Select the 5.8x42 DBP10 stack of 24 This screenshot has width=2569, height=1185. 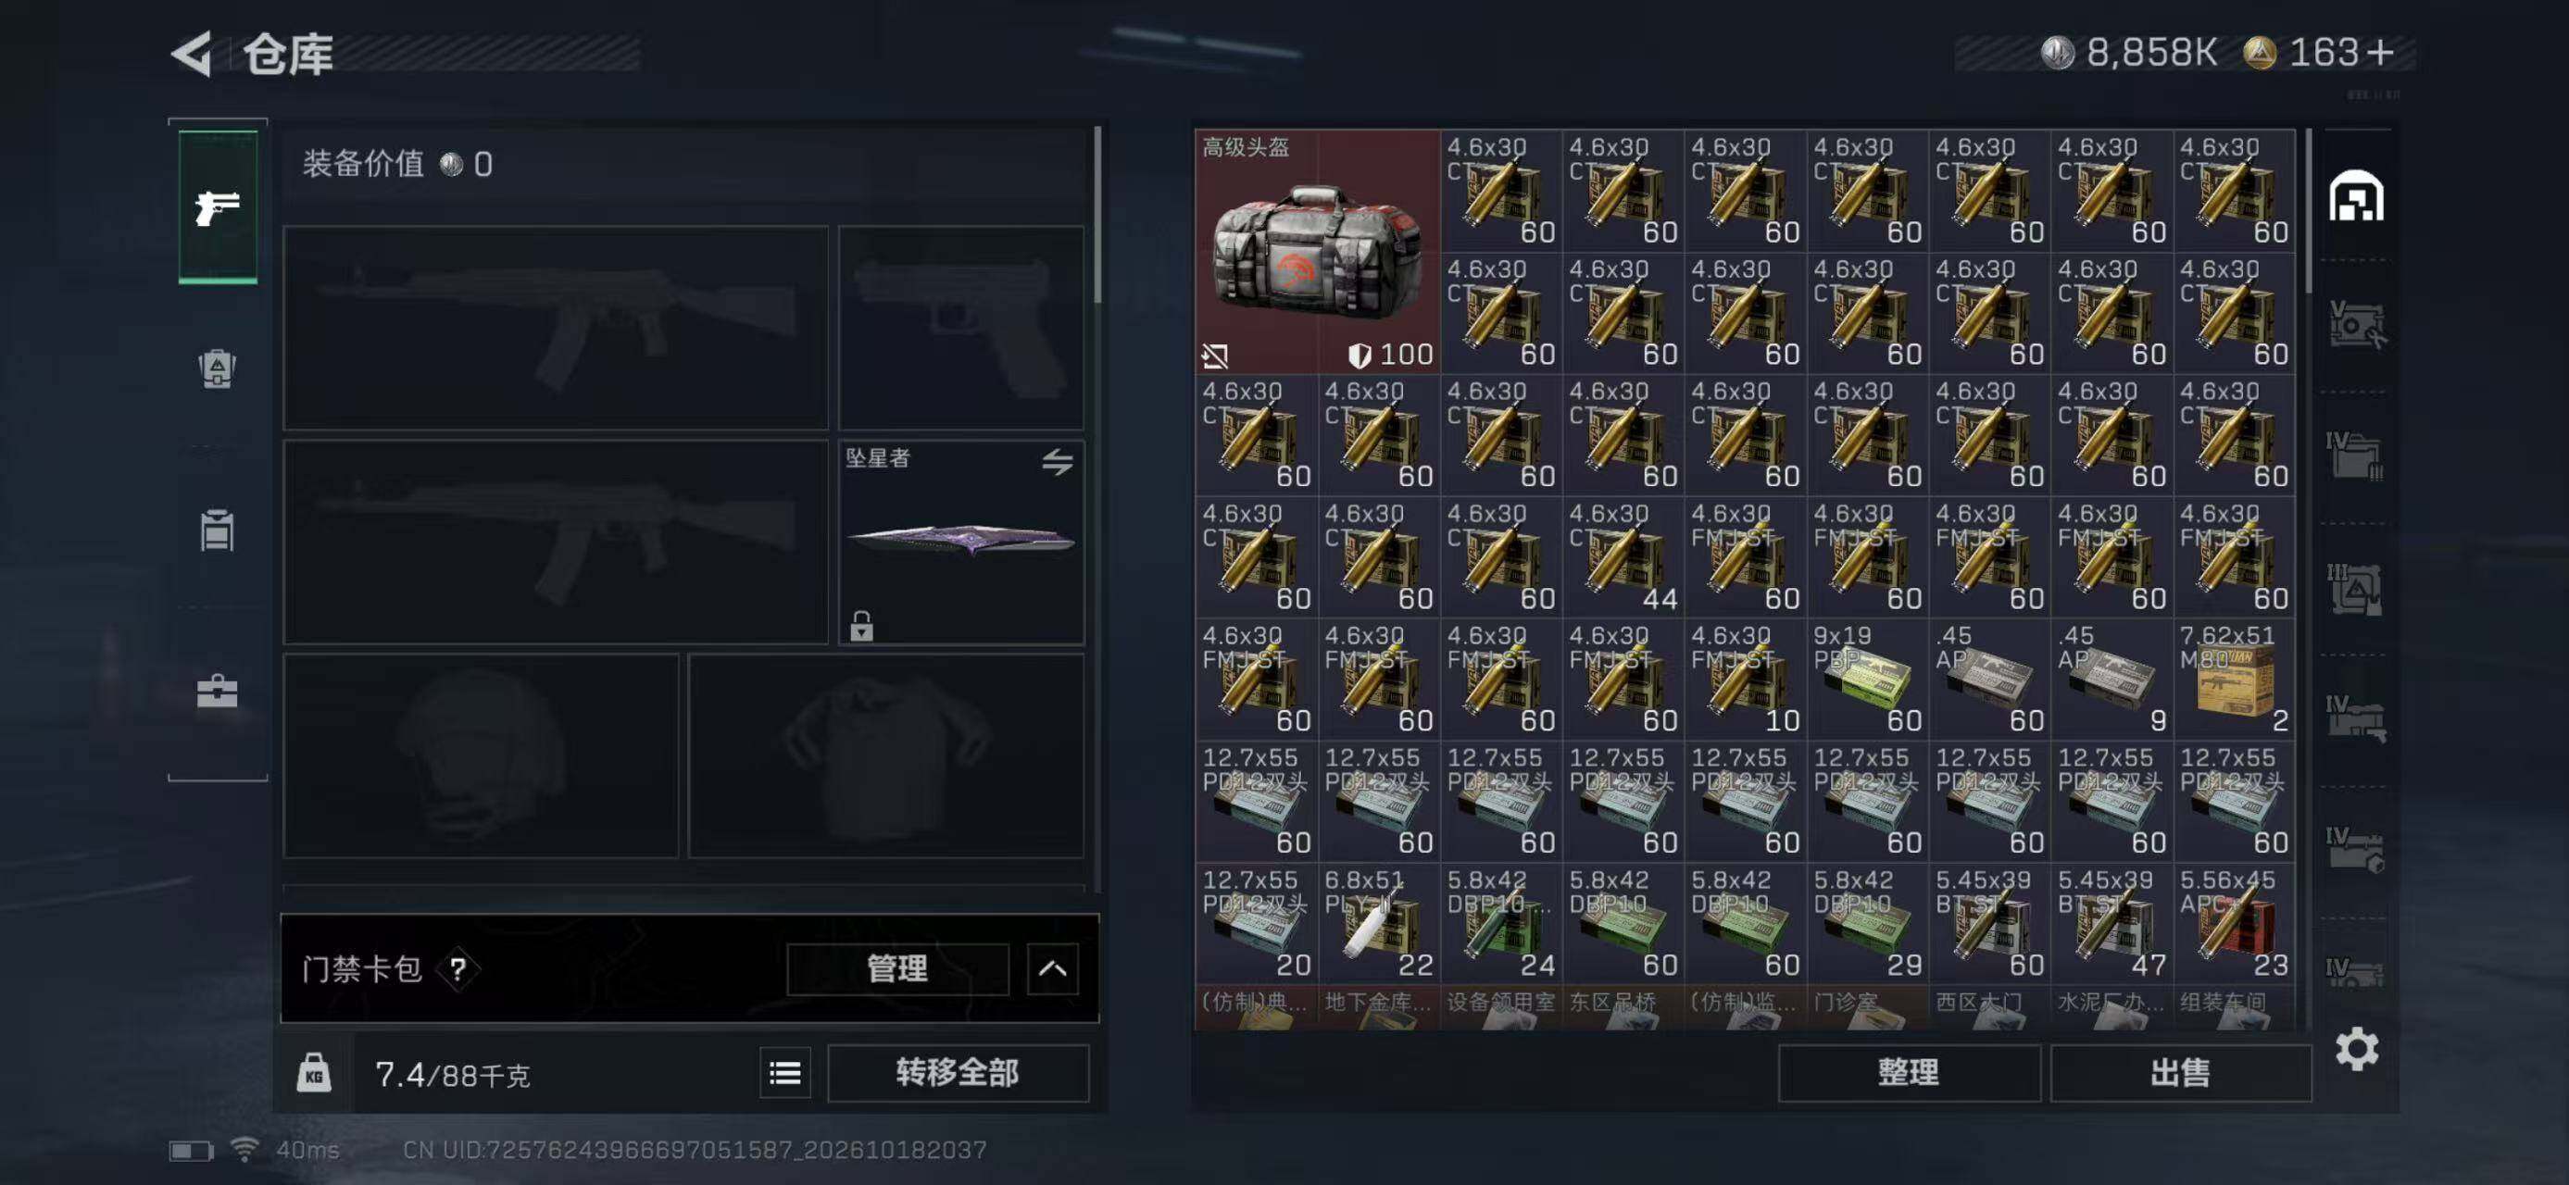point(1501,923)
